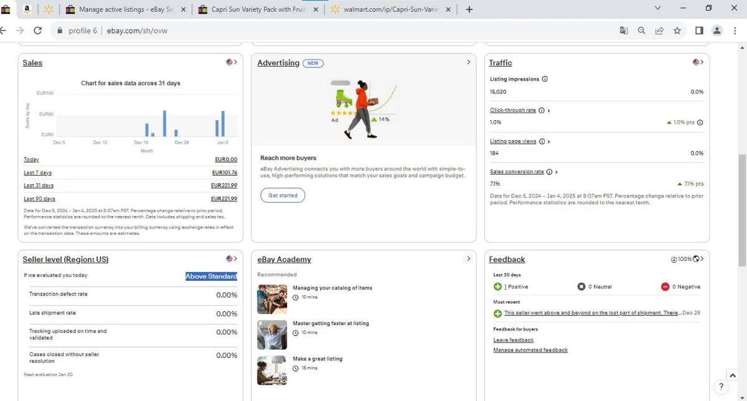Click the info icon beside Listing page views

[x=542, y=141]
